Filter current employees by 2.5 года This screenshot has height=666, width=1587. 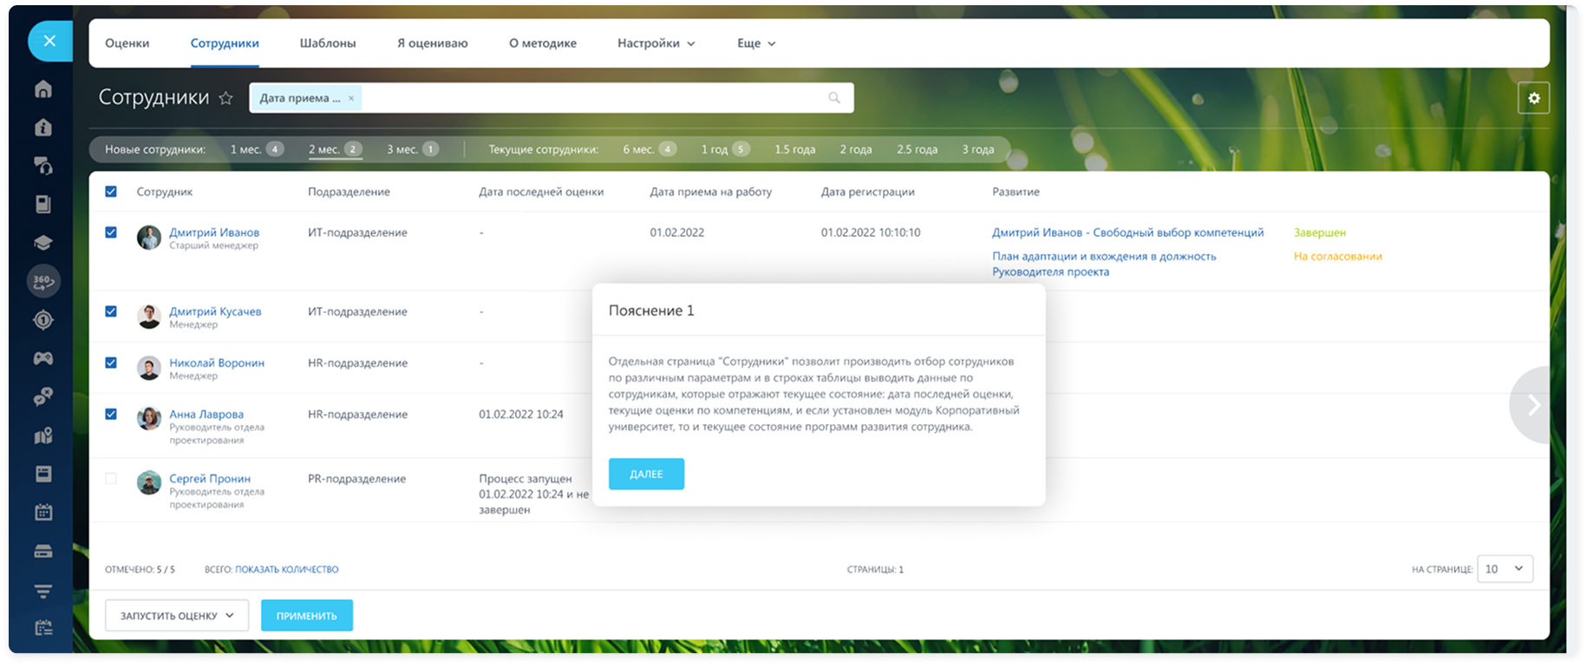918,149
